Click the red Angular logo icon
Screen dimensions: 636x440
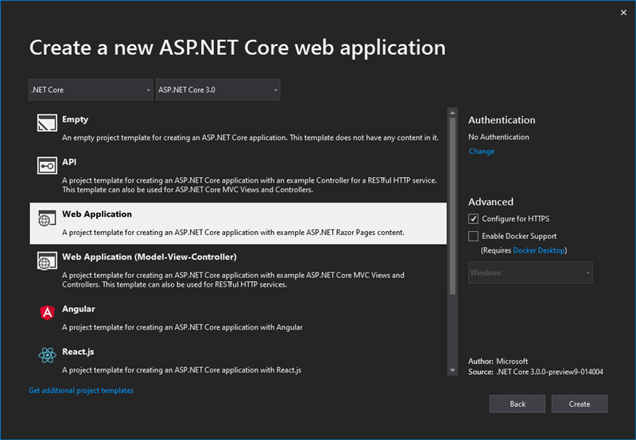[47, 313]
